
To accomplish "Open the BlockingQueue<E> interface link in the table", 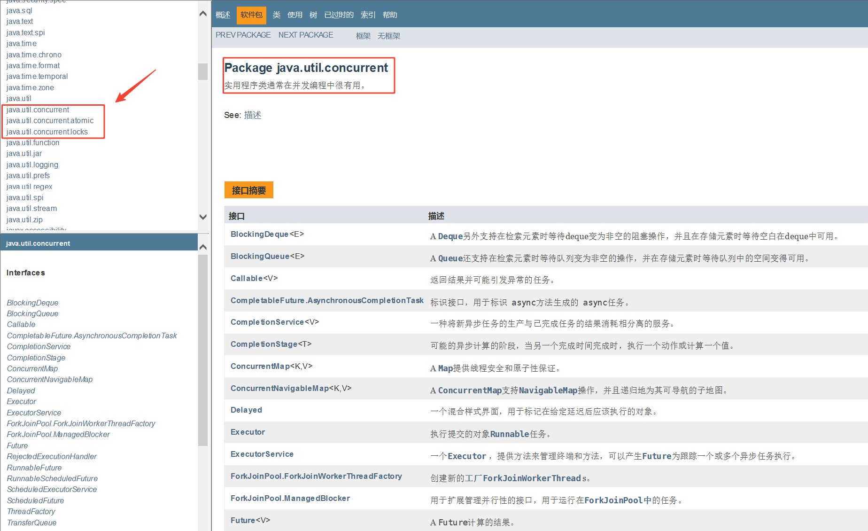I will (x=267, y=256).
